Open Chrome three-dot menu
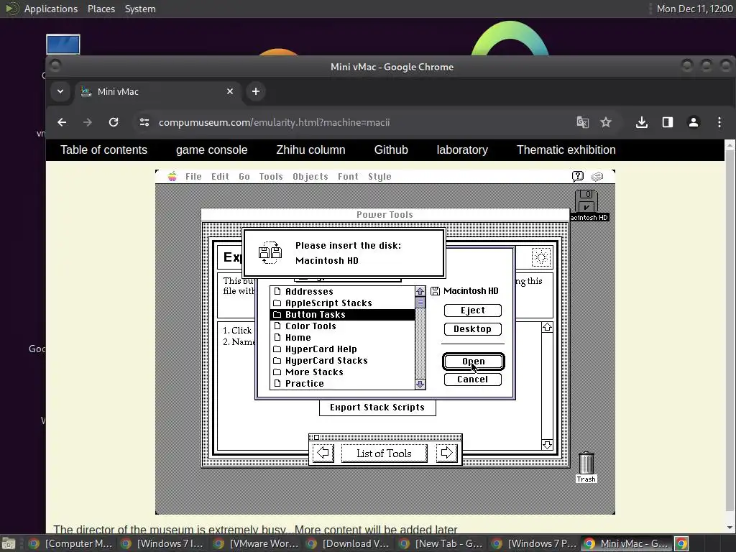736x552 pixels. 719,122
